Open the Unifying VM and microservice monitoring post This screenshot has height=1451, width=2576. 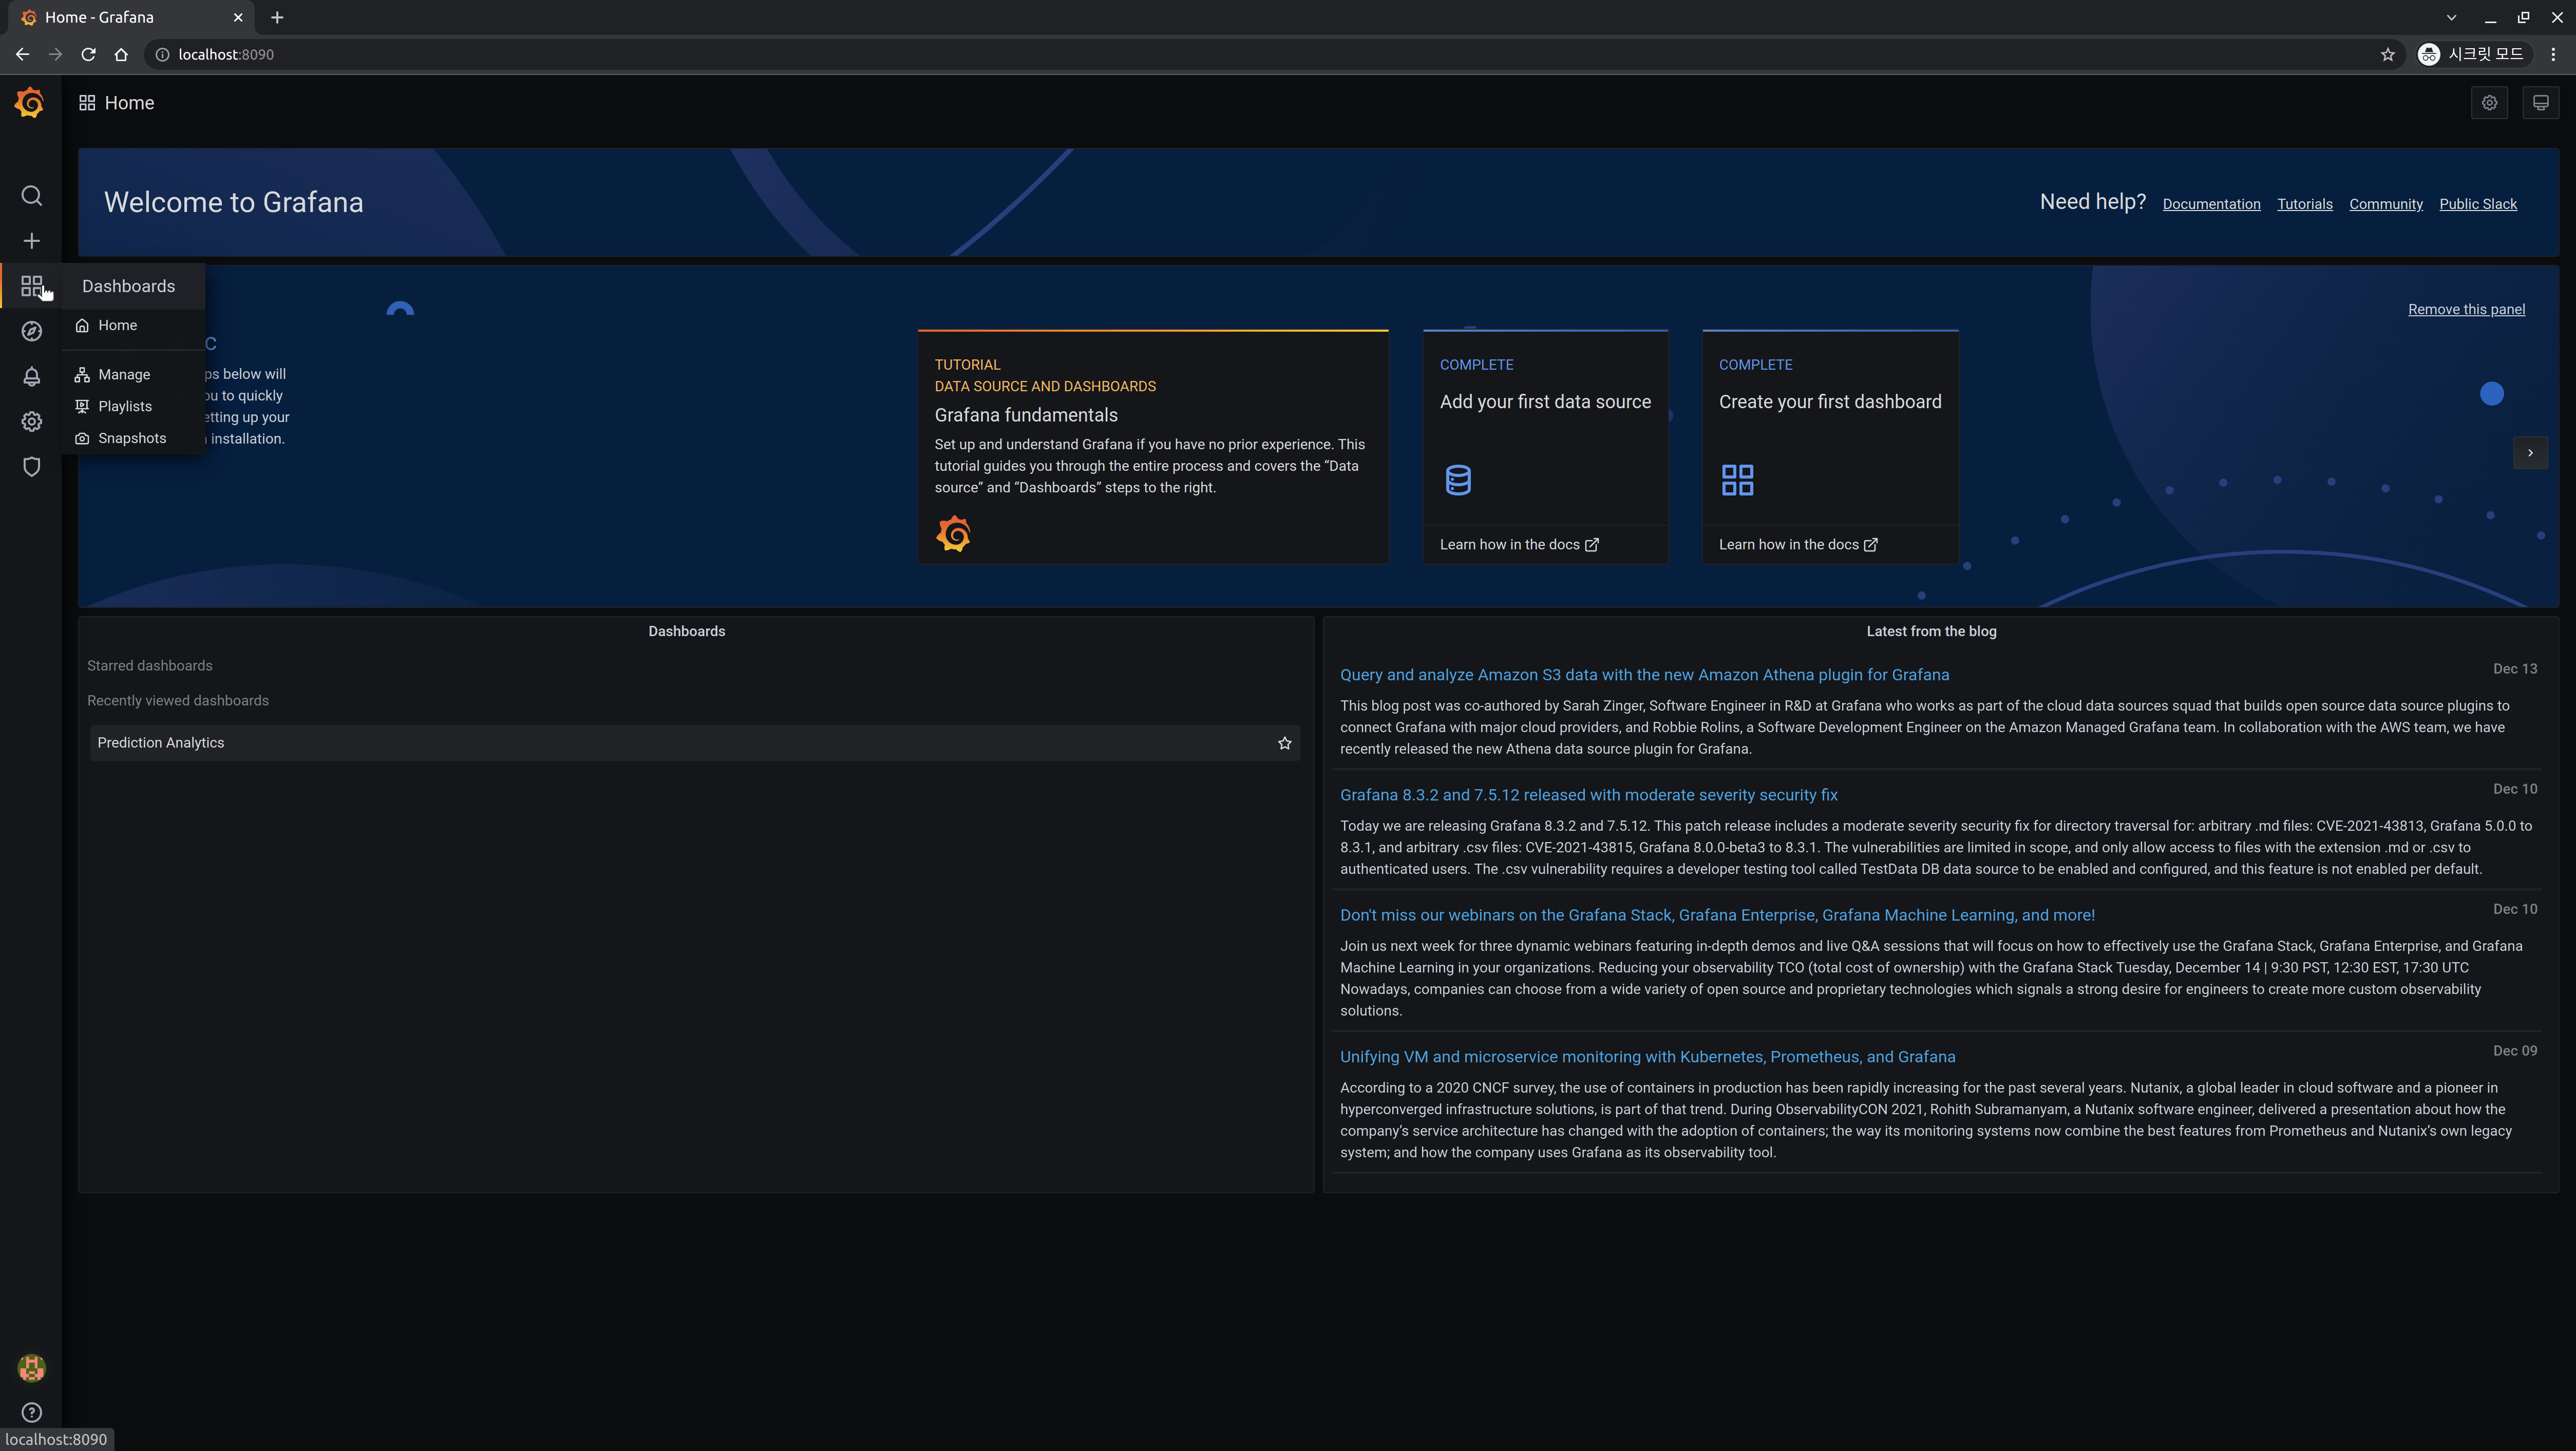(x=1647, y=1057)
